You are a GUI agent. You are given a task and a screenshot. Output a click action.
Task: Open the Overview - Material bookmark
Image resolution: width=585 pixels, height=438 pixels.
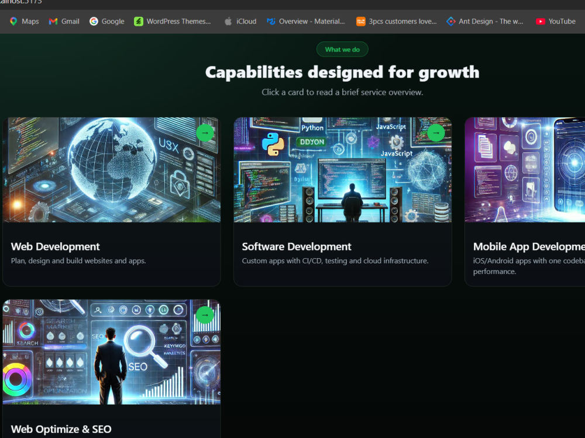coord(306,21)
